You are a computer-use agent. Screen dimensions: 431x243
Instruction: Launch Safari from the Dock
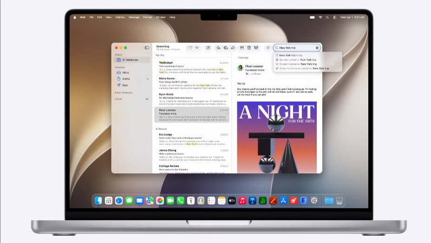point(119,201)
